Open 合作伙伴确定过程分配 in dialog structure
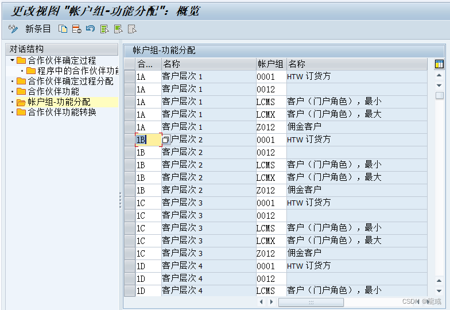Image resolution: width=450 pixels, height=310 pixels. point(71,81)
